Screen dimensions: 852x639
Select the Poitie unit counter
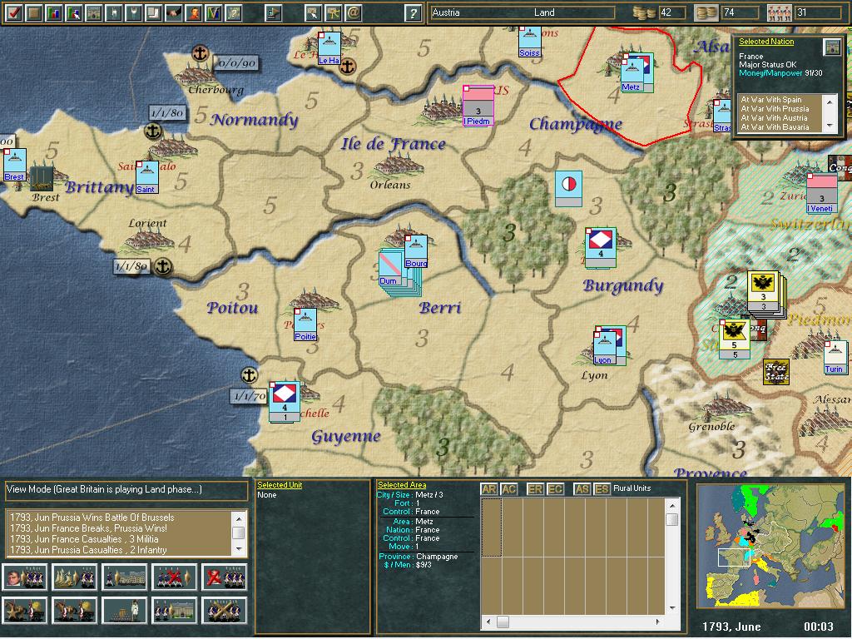coord(305,325)
